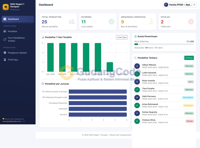Click the school graduation cap logo icon
The width and height of the screenshot is (200, 148).
tap(5, 7)
